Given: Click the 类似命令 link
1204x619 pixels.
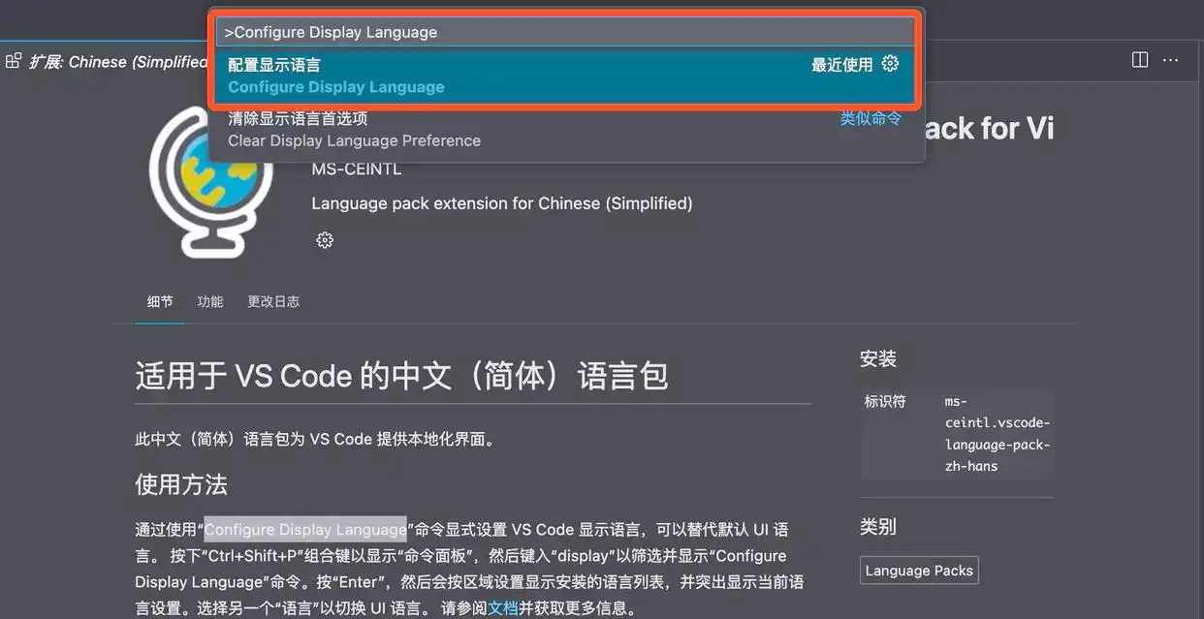Looking at the screenshot, I should pyautogui.click(x=870, y=117).
